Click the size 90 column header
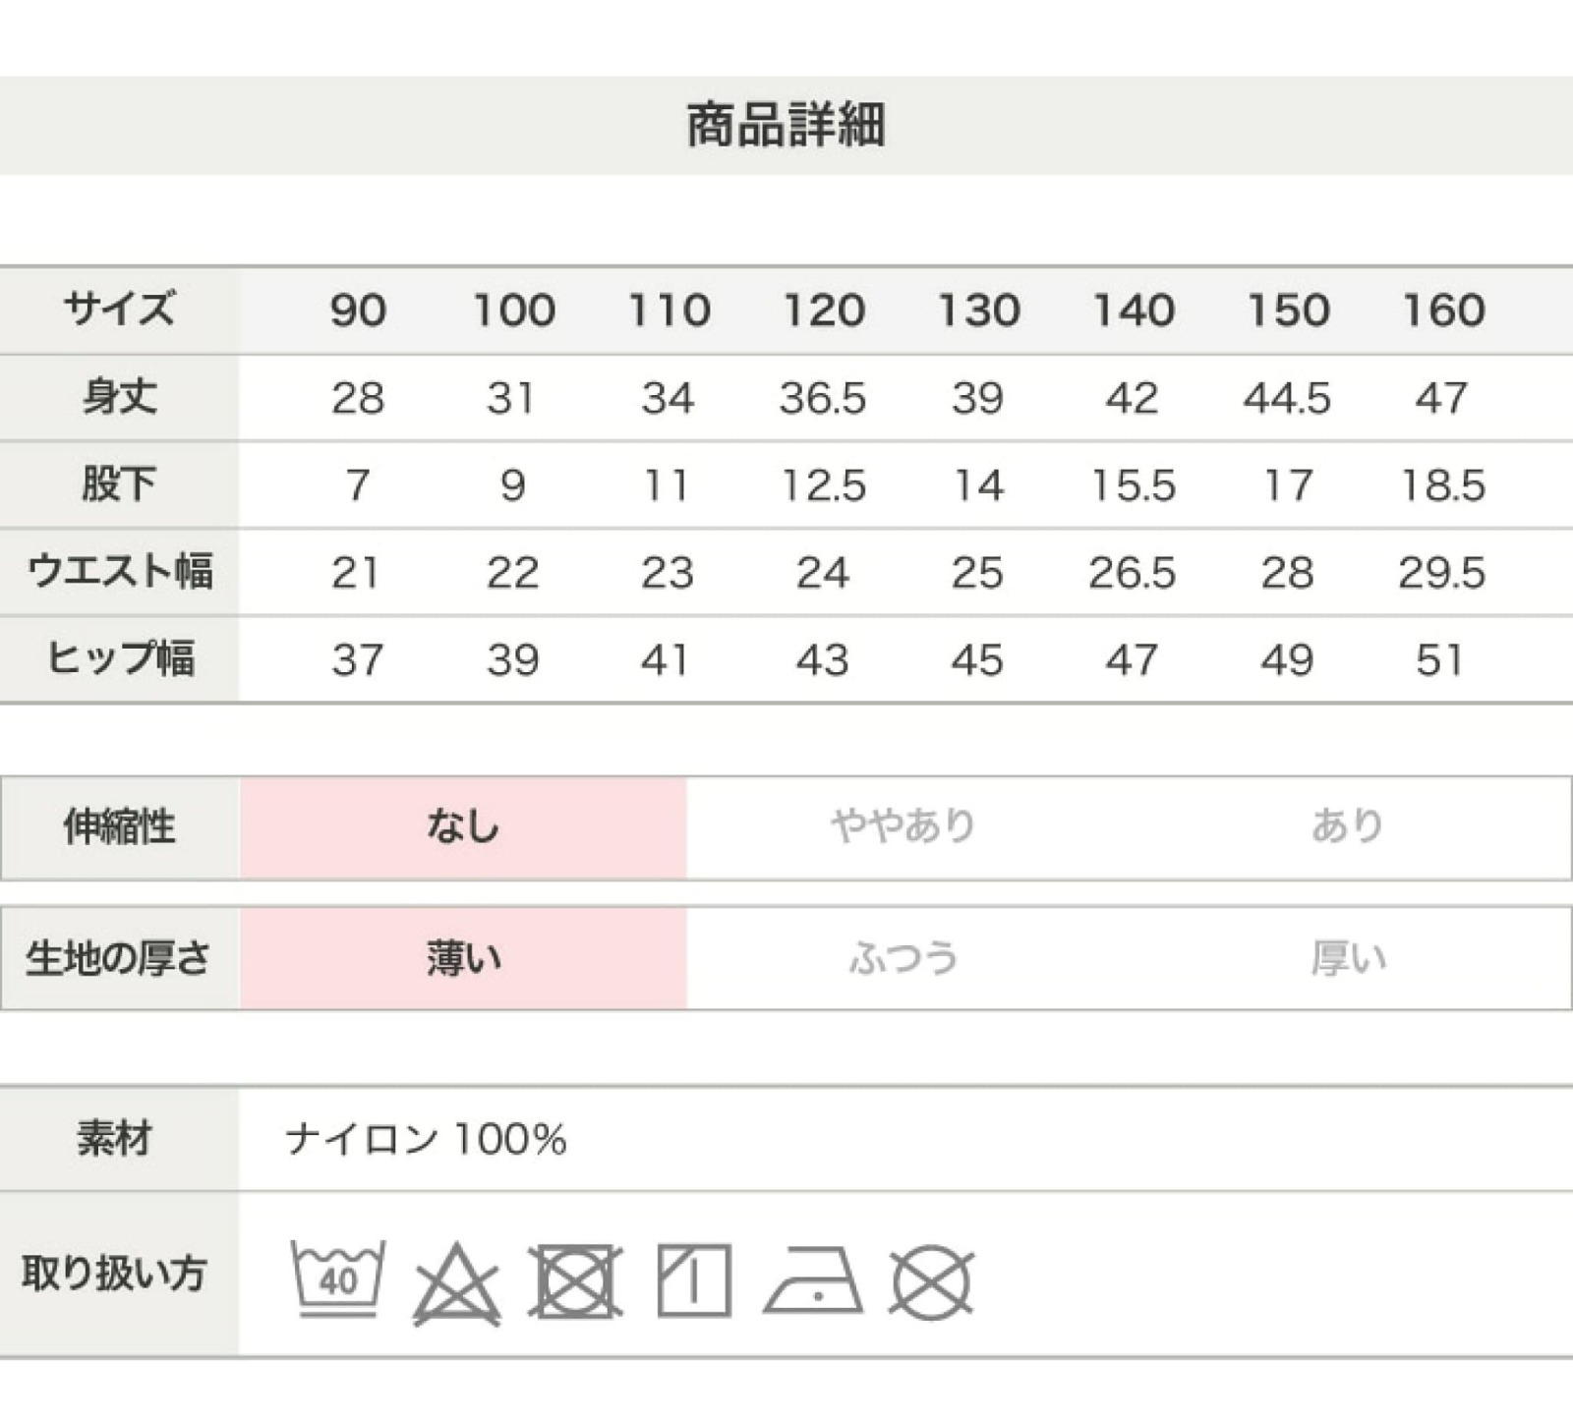 point(358,311)
